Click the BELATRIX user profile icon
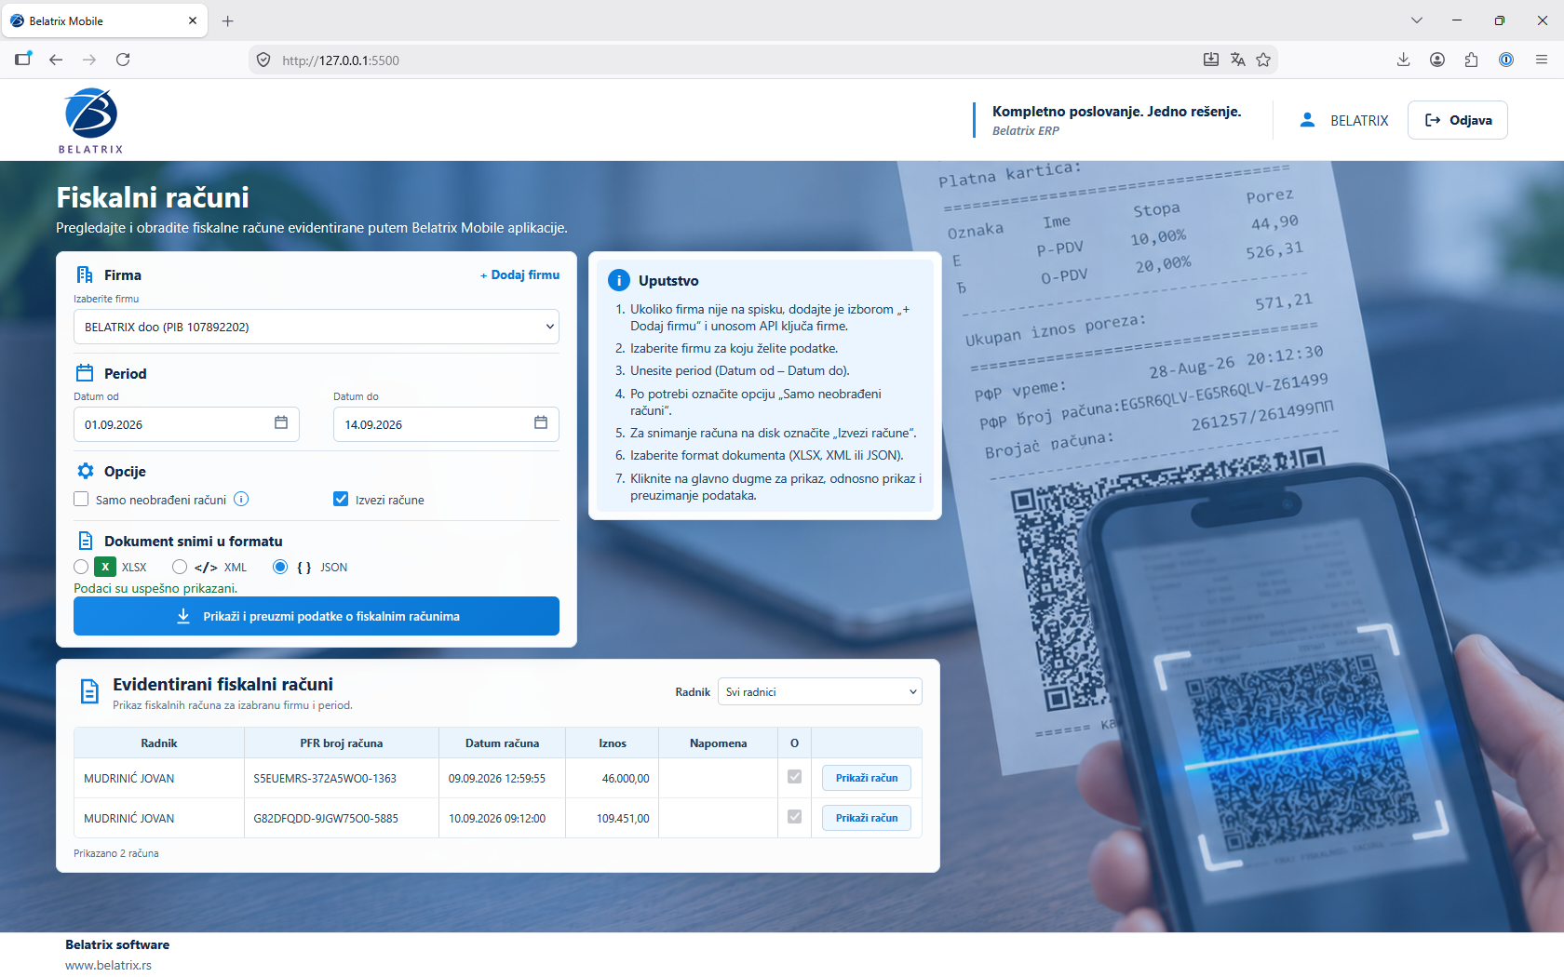Viewport: 1564px width, 977px height. coord(1308,120)
